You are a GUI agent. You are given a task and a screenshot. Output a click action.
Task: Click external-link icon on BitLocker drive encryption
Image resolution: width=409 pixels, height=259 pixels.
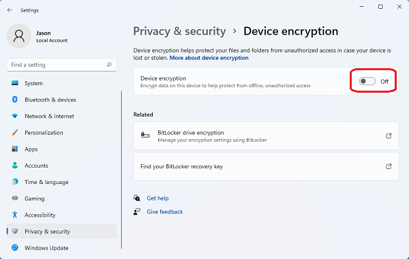[389, 136]
